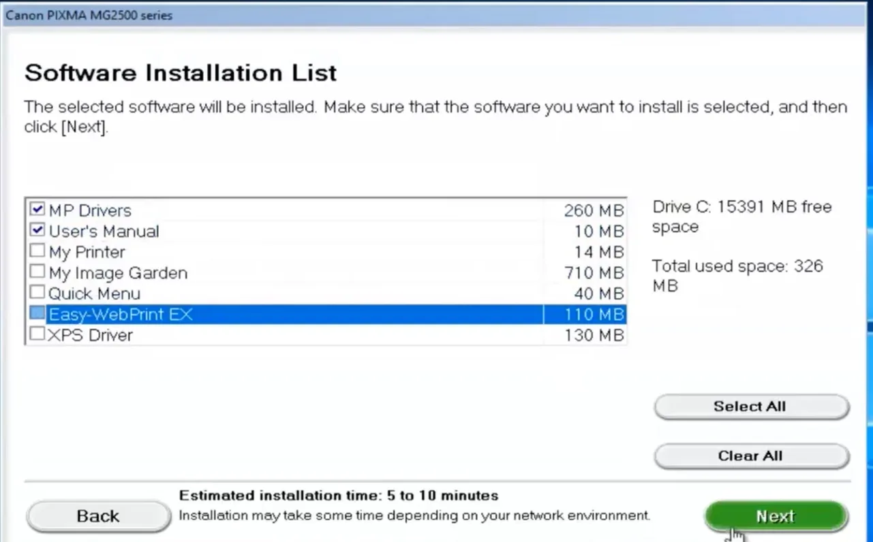
Task: Enable the My Printer checkbox
Action: pyautogui.click(x=37, y=251)
